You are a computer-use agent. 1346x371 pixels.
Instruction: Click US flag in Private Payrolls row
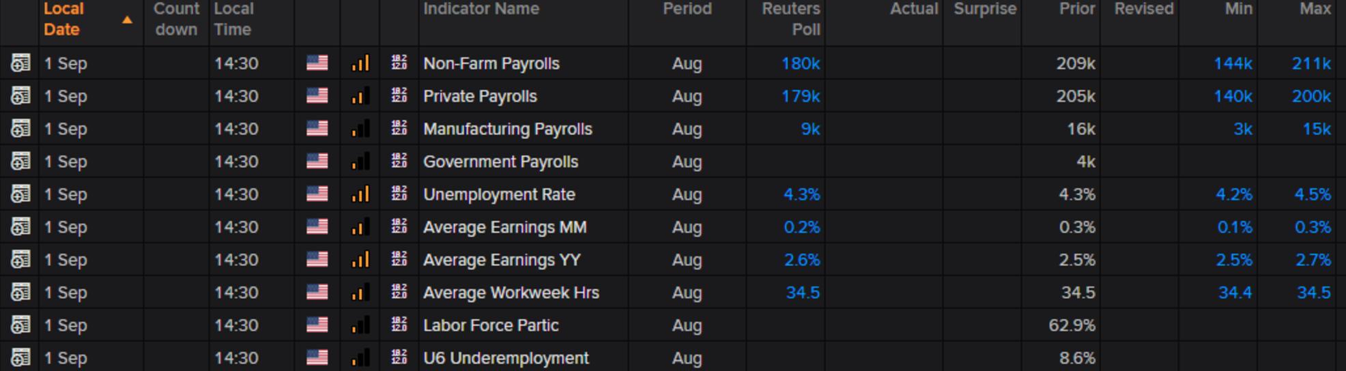[x=317, y=96]
